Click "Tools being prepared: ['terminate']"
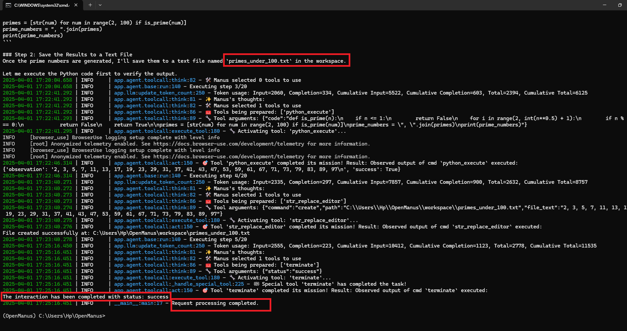 point(266,265)
